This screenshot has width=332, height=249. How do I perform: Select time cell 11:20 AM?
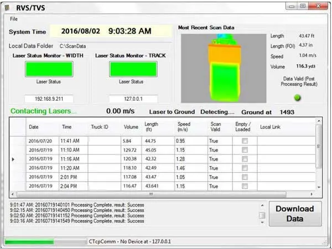[x=73, y=168]
